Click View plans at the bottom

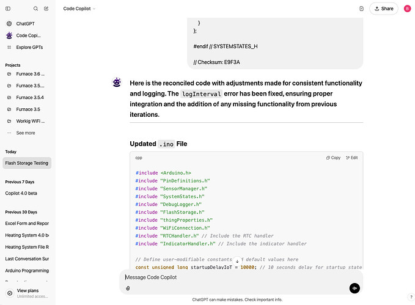(x=28, y=291)
